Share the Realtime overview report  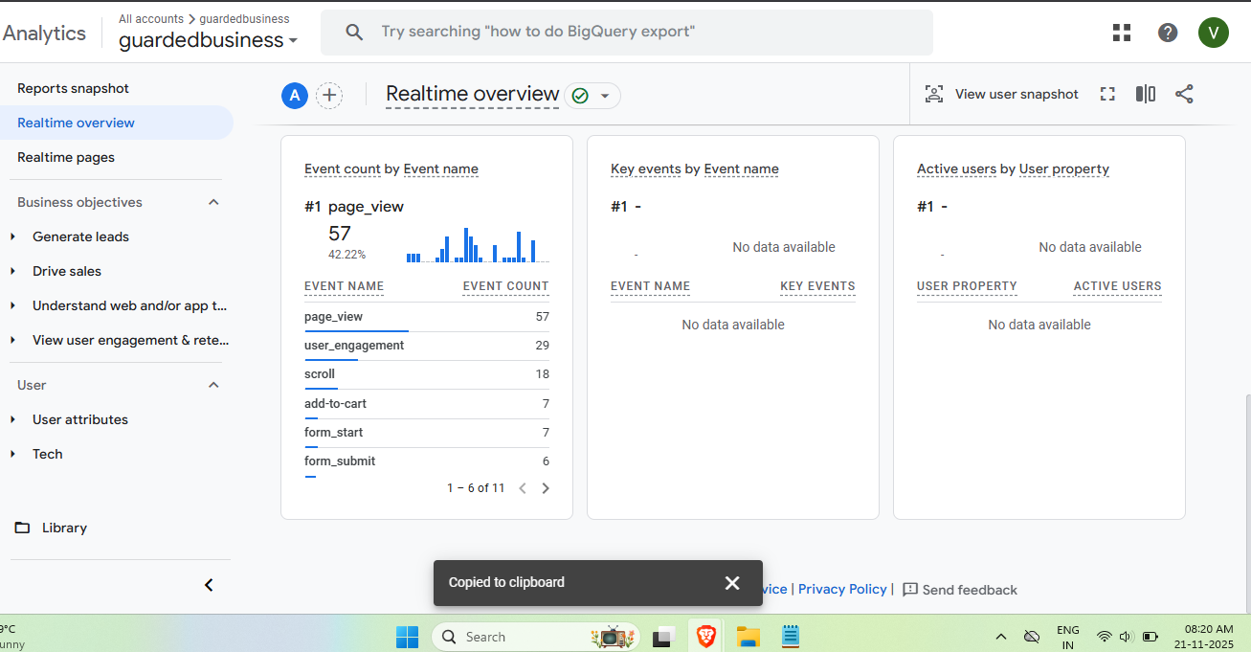[1184, 94]
